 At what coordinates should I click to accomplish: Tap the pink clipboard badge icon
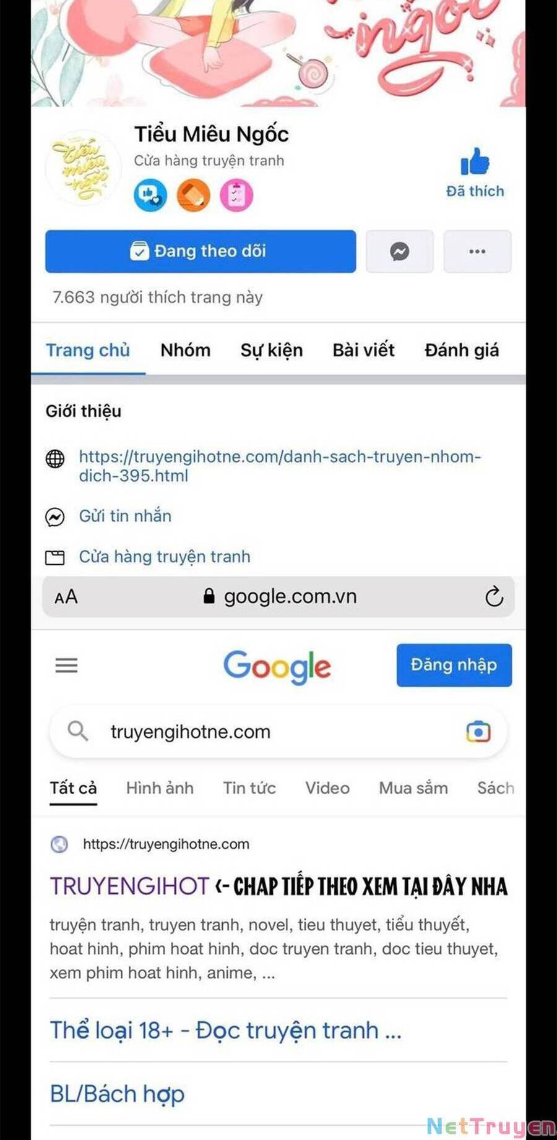236,195
